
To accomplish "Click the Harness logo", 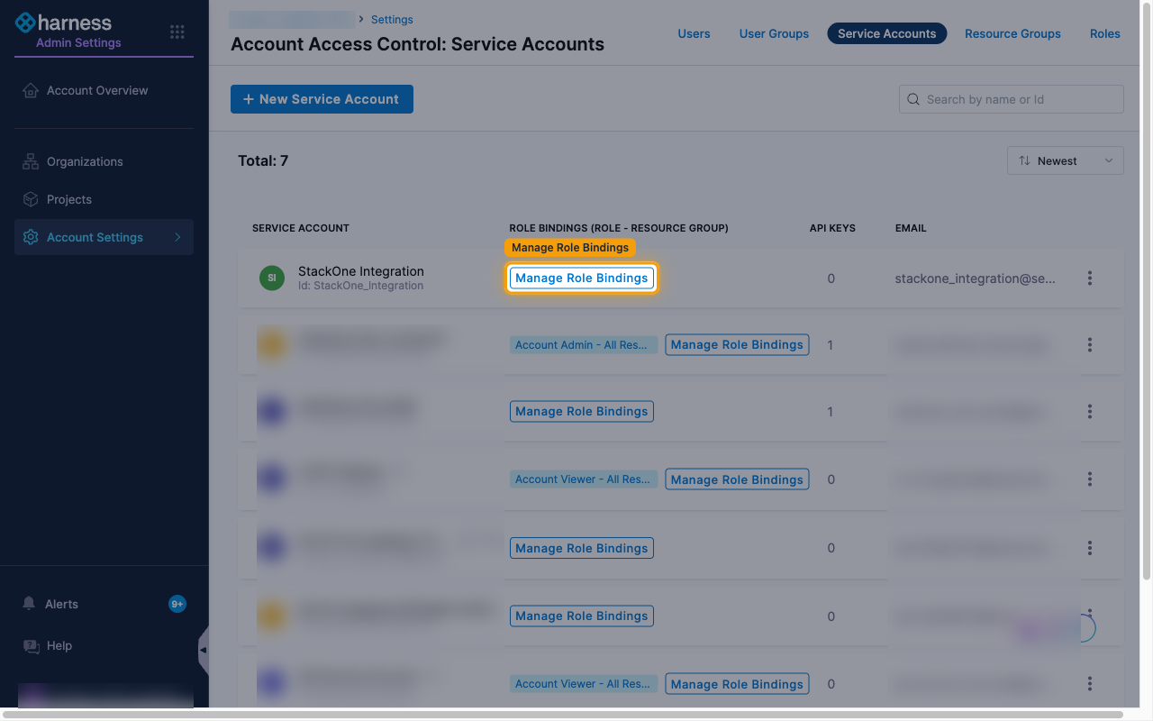I will (63, 23).
